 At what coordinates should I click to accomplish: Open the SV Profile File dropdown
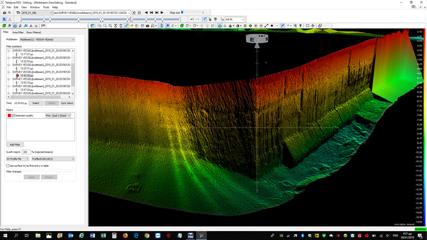coord(17,159)
